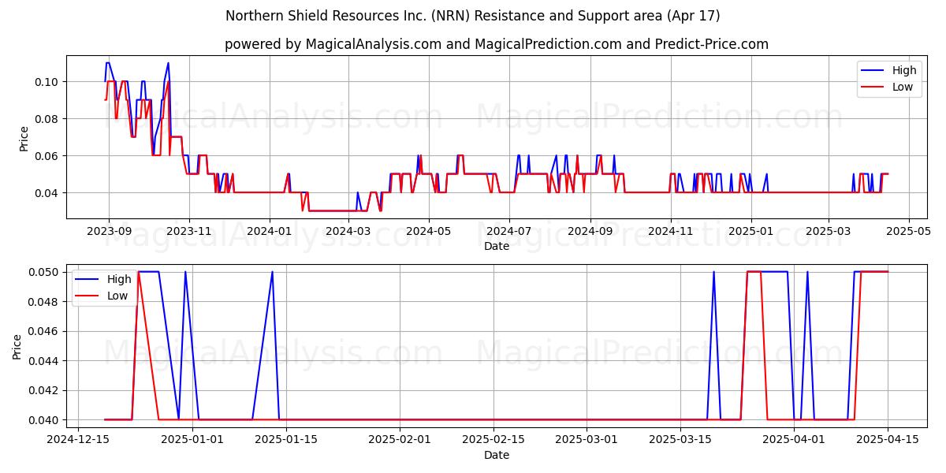This screenshot has height=473, width=946.
Task: Click the "2025-02-15" x-axis label
Action: (493, 440)
